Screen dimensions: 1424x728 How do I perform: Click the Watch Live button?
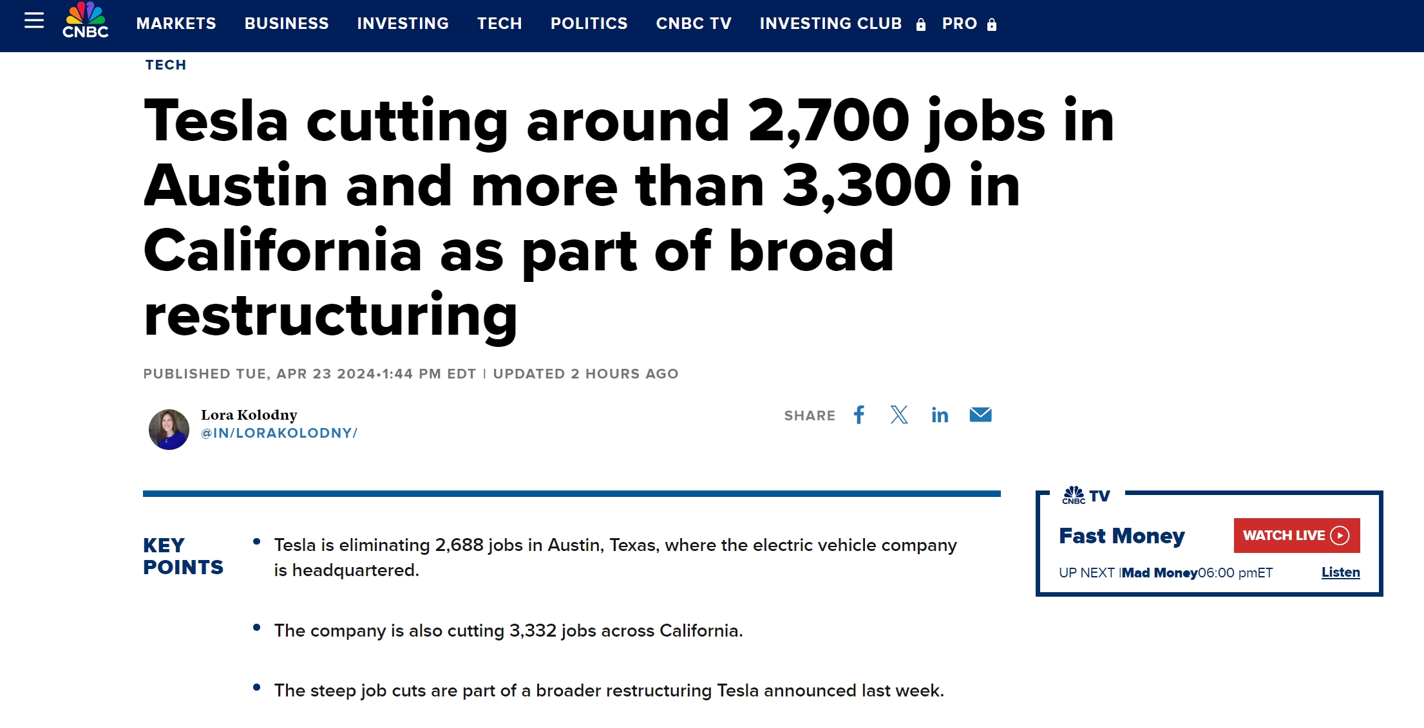pyautogui.click(x=1296, y=536)
